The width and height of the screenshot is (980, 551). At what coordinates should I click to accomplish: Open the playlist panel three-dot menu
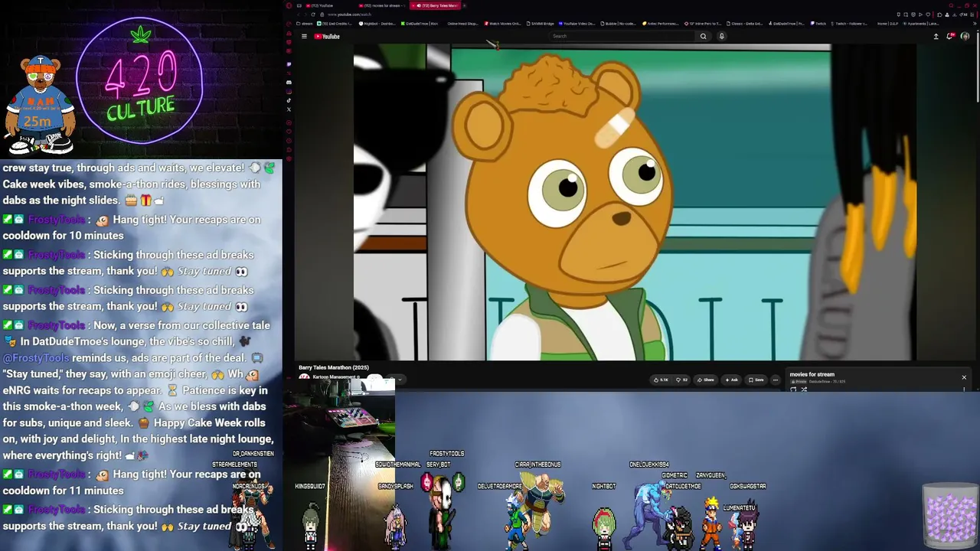pyautogui.click(x=964, y=390)
